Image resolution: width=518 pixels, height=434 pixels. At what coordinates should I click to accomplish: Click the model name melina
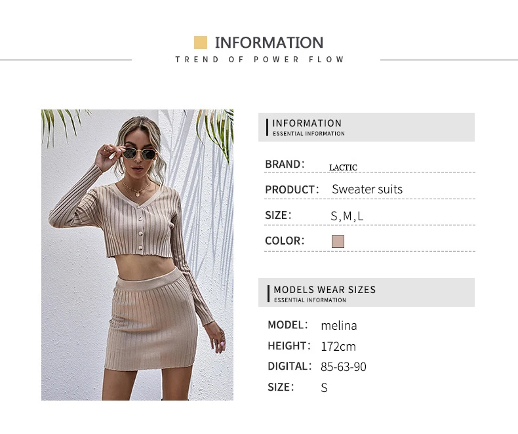[339, 326]
